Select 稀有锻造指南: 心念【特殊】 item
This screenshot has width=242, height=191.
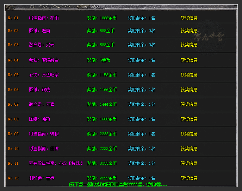pyautogui.click(x=56, y=163)
